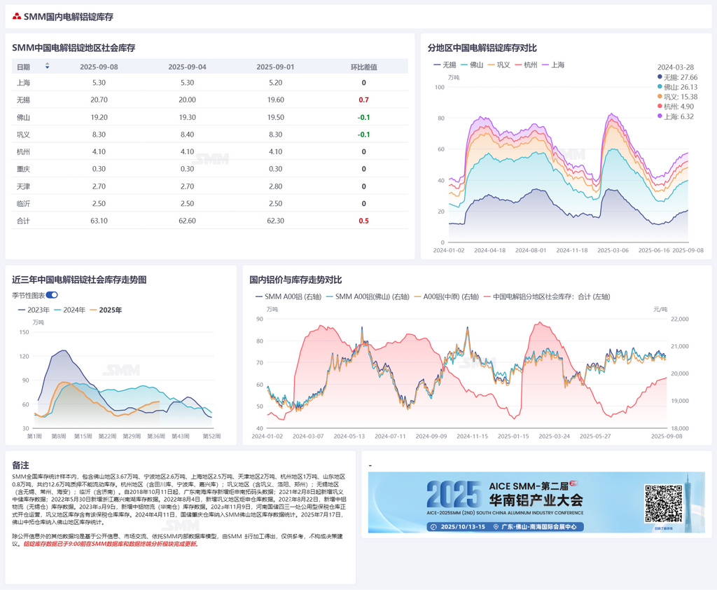
Task: Click the red 0.5 total change value
Action: tap(363, 221)
